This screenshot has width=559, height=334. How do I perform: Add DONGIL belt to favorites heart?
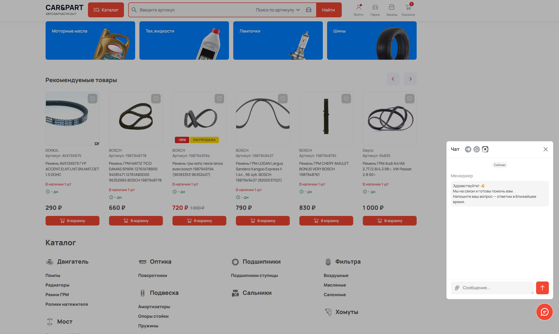[x=93, y=99]
